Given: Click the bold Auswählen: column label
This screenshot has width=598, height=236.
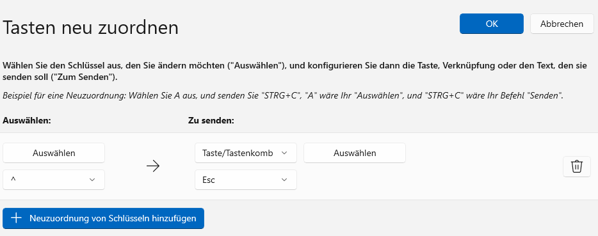Looking at the screenshot, I should pyautogui.click(x=27, y=120).
